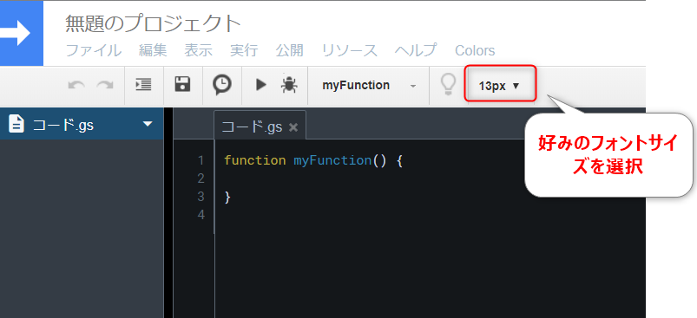Open the 表示 menu
The height and width of the screenshot is (318, 697).
click(x=198, y=50)
